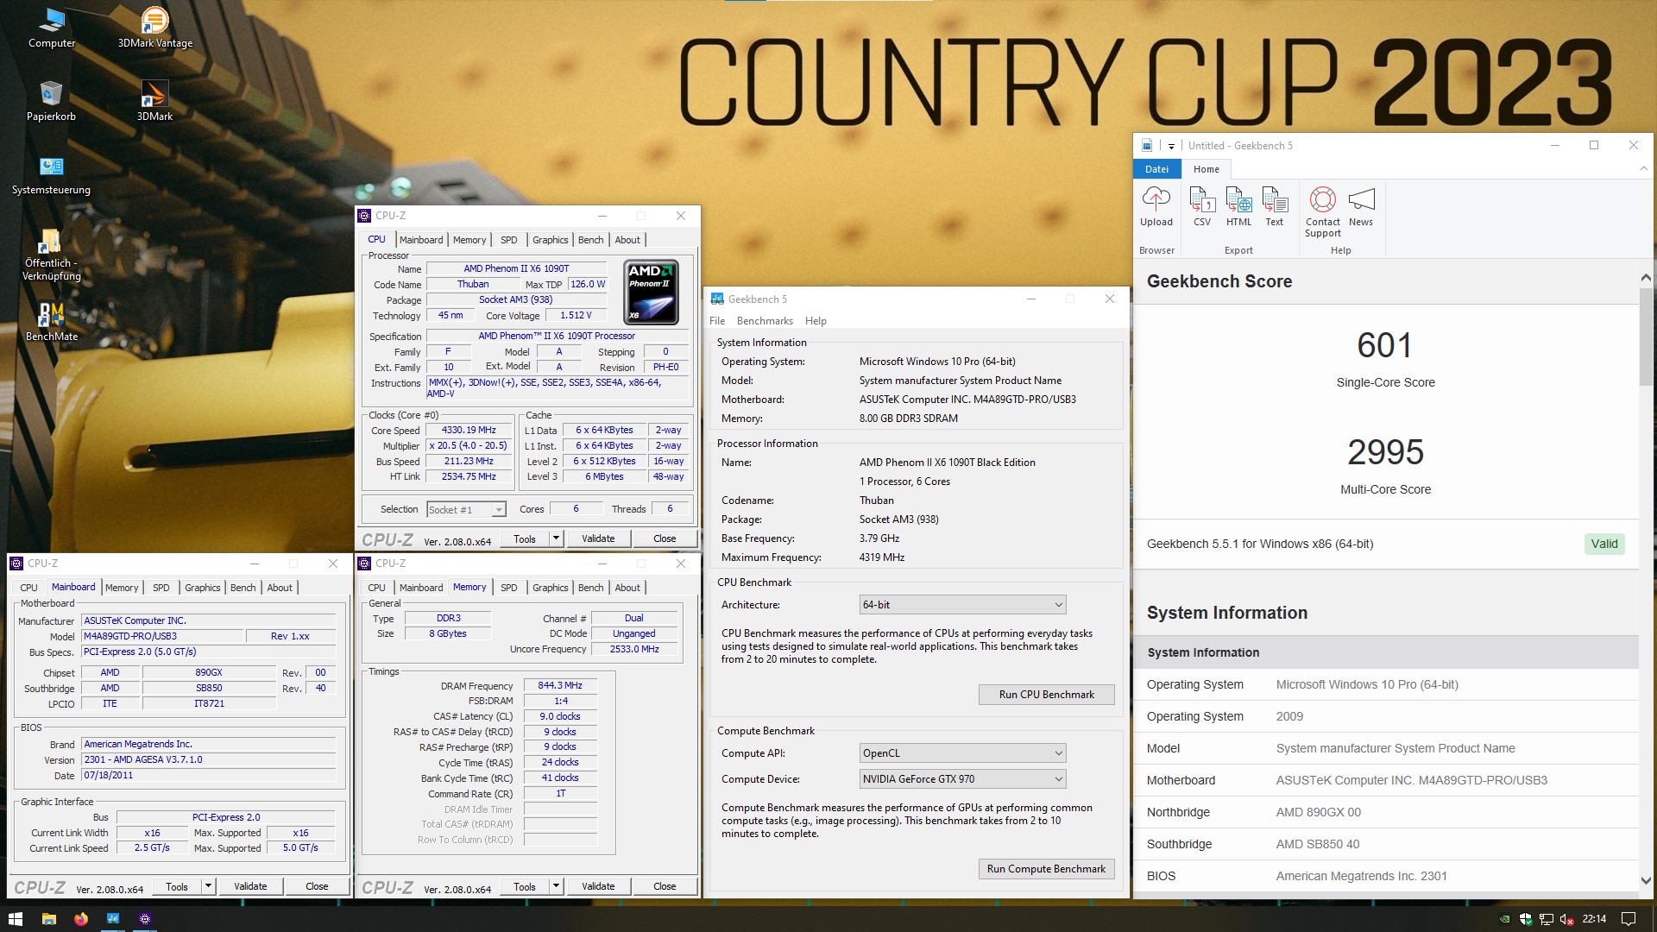Open File Explorer from taskbar
1657x932 pixels.
click(49, 919)
